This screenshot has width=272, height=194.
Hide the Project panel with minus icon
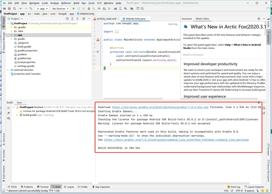[x=89, y=19]
